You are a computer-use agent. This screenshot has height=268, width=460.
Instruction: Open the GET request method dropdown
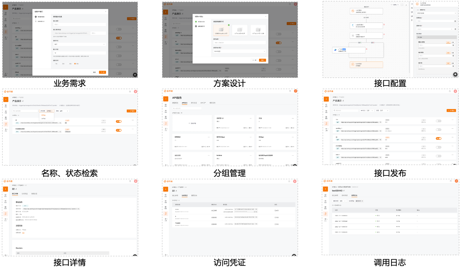pos(79,44)
